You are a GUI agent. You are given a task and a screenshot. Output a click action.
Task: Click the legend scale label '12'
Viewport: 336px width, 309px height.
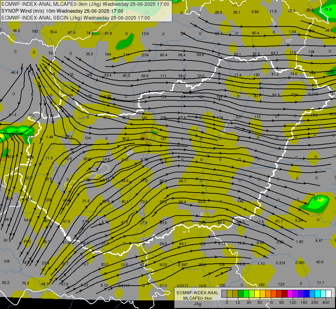pyautogui.click(x=238, y=302)
